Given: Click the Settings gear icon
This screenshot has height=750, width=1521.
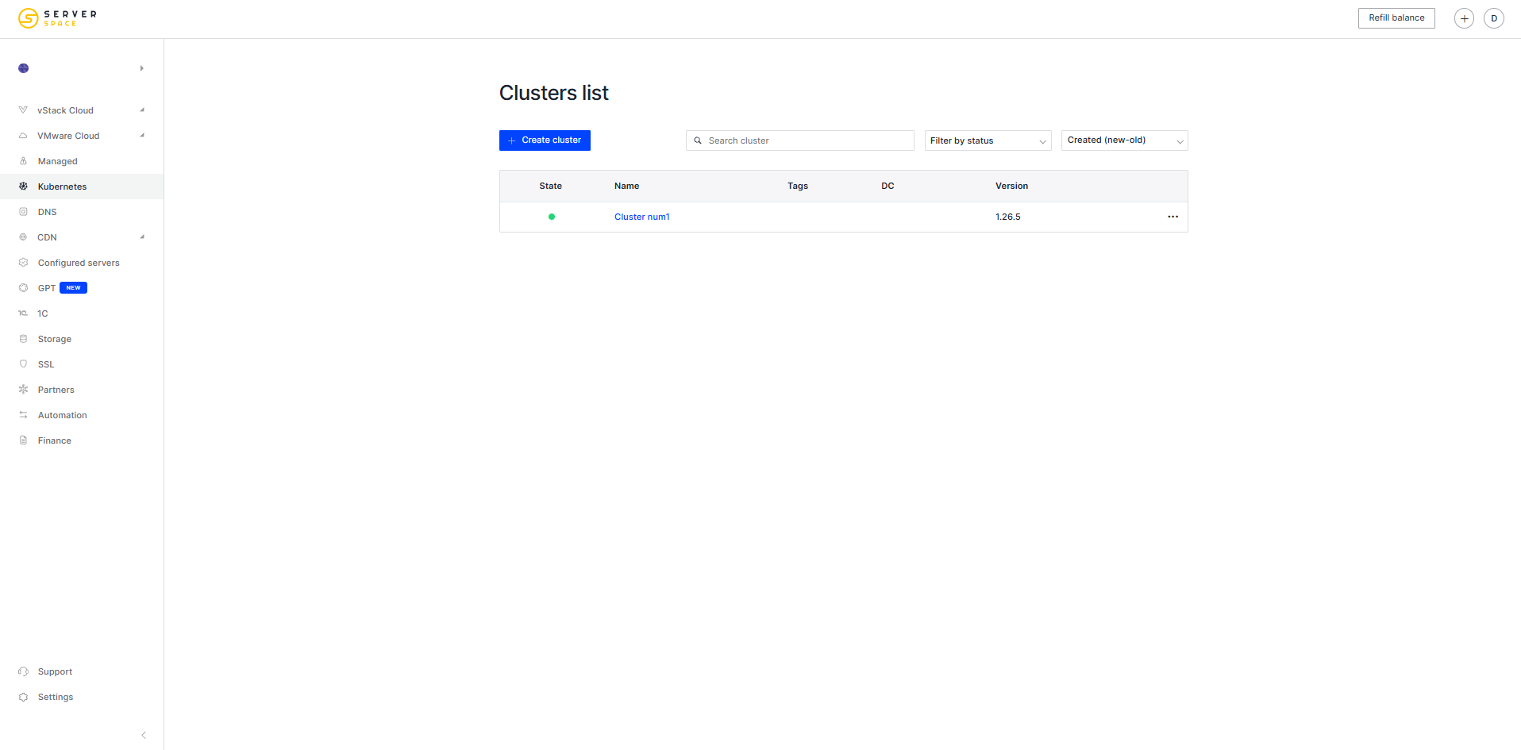Looking at the screenshot, I should (23, 697).
